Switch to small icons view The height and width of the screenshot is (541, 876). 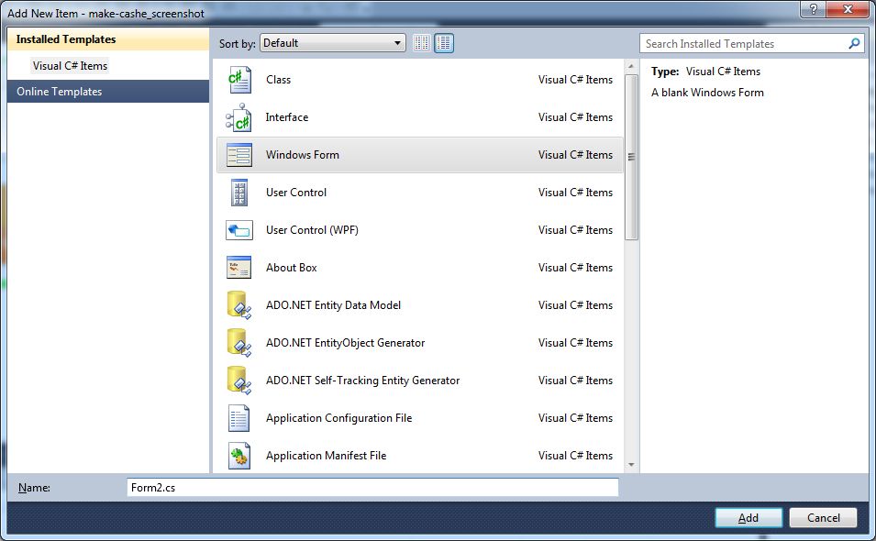click(422, 43)
